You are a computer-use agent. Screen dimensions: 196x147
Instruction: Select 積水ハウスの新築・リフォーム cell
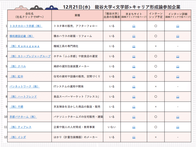(77, 36)
